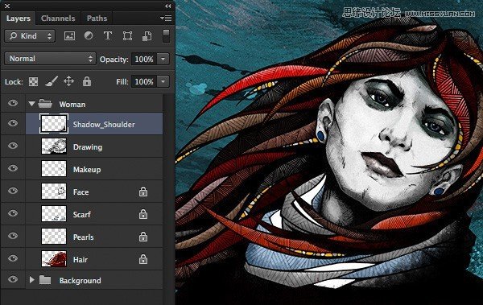Image resolution: width=483 pixels, height=305 pixels.
Task: Select the Layers tab
Action: (x=19, y=19)
